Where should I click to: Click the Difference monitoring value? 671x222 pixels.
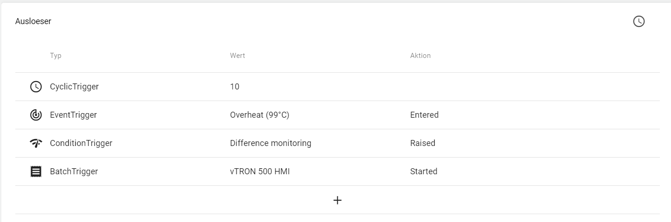[x=271, y=143]
